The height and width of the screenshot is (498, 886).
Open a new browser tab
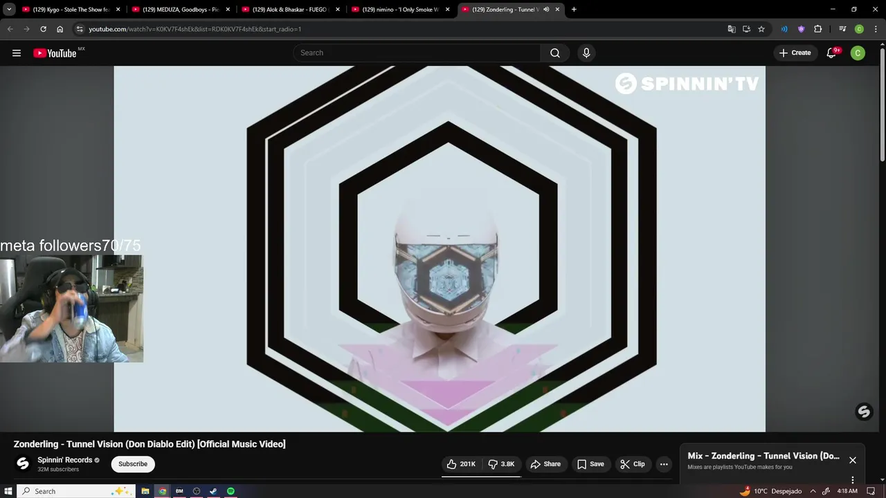click(x=574, y=10)
